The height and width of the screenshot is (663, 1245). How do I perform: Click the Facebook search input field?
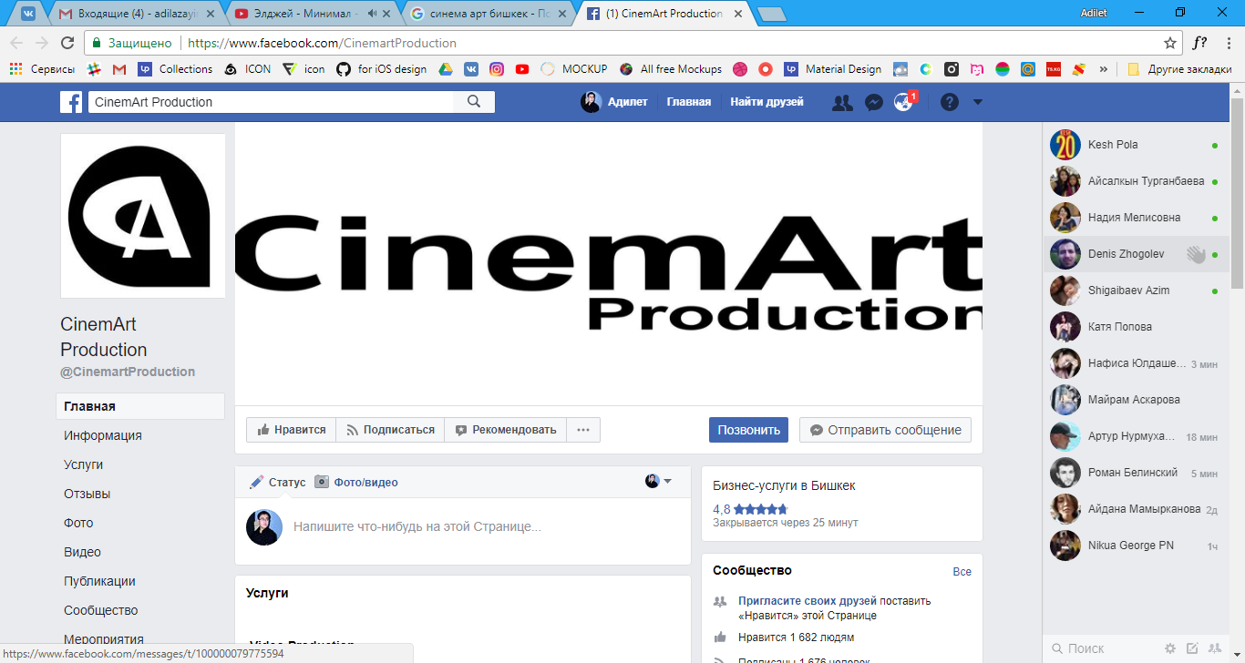coord(271,102)
